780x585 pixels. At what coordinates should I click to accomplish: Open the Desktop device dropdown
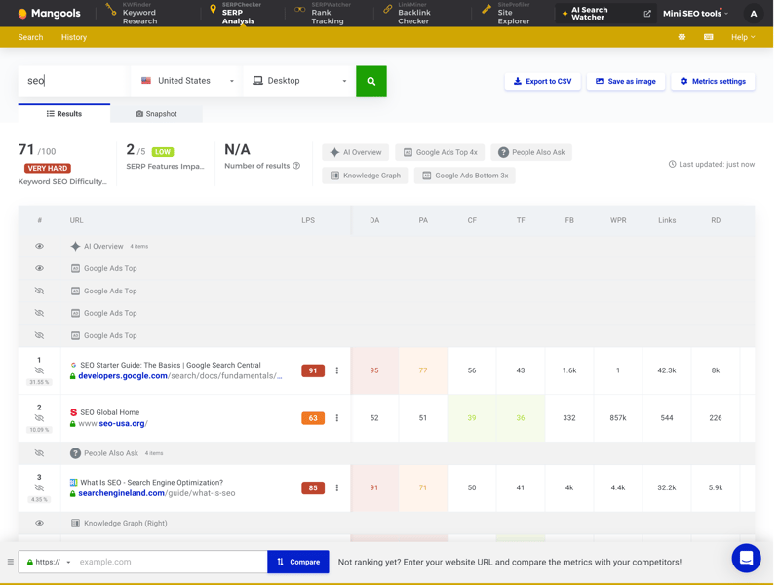click(299, 81)
